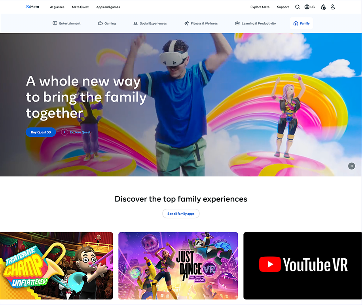362x305 pixels.
Task: Open the Meta Quest menu
Action: pos(80,7)
